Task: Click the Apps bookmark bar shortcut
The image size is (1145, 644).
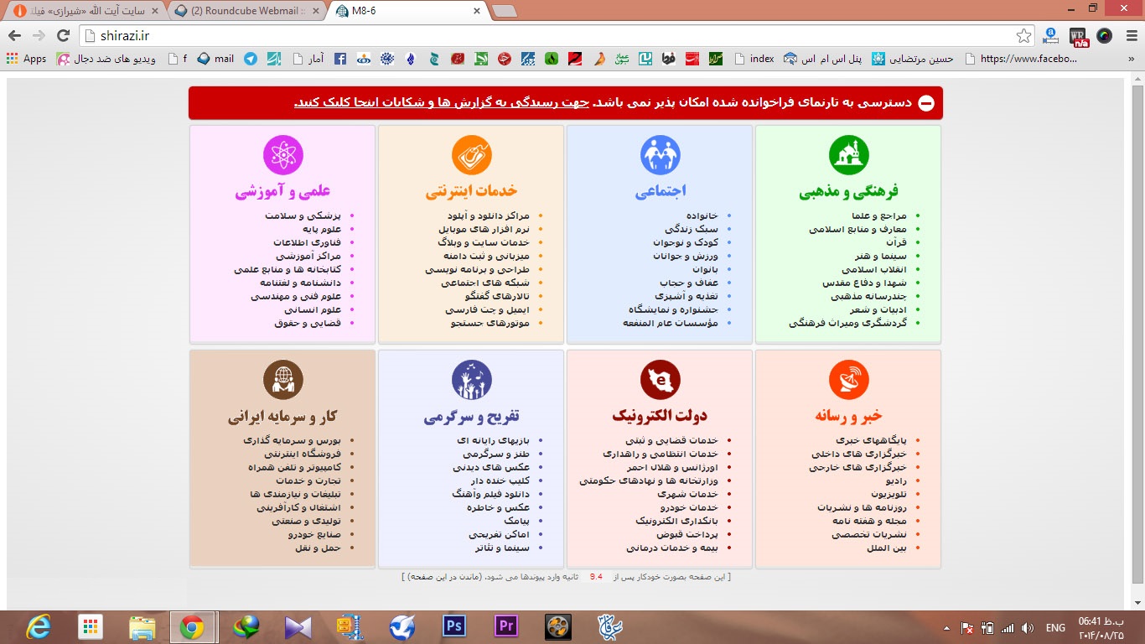Action: click(x=27, y=59)
